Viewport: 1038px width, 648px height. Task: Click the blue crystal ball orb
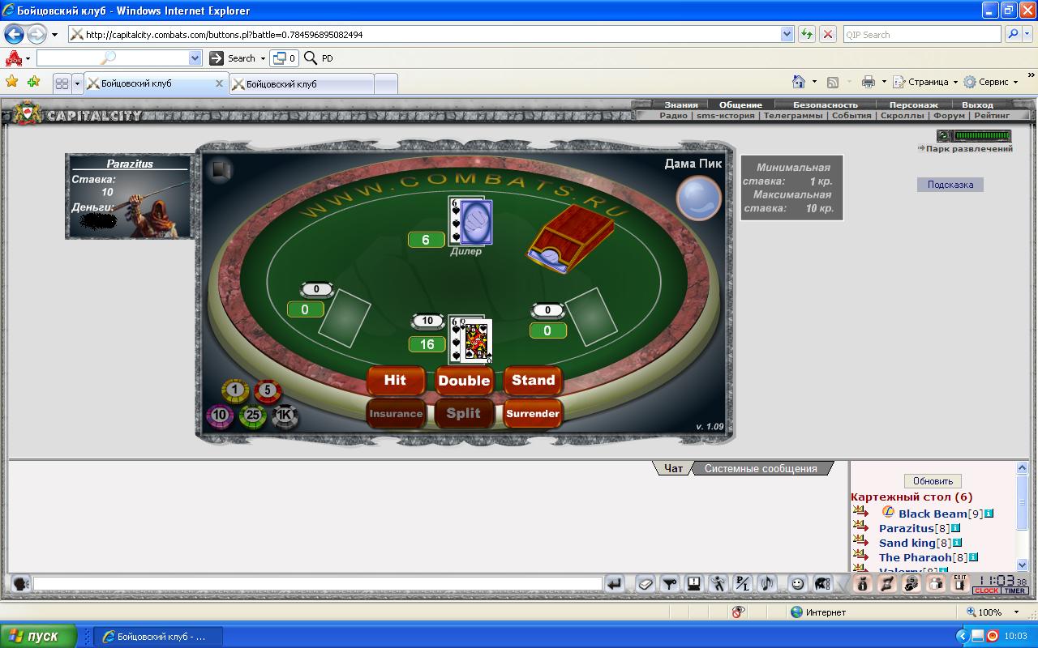(x=699, y=198)
